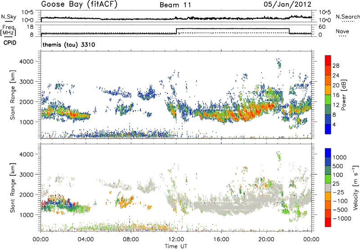
Task: Click the N.Sky legend label
Action: [9, 17]
